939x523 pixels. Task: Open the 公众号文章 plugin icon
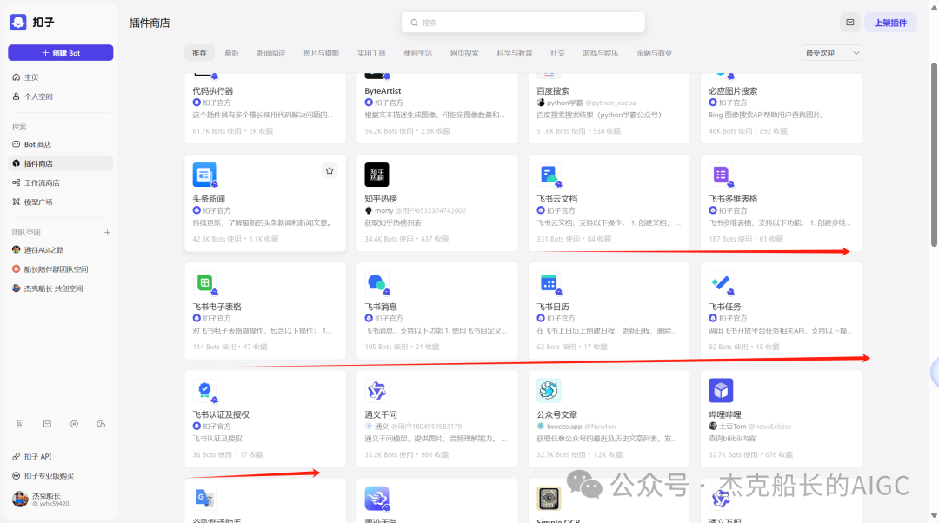(x=549, y=391)
